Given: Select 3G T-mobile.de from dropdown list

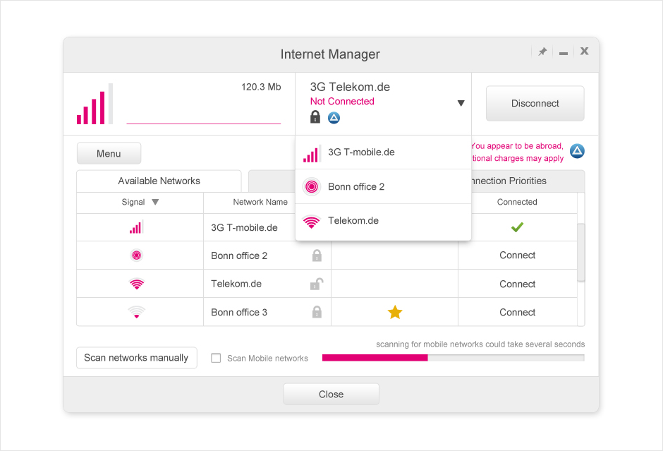Looking at the screenshot, I should tap(383, 152).
